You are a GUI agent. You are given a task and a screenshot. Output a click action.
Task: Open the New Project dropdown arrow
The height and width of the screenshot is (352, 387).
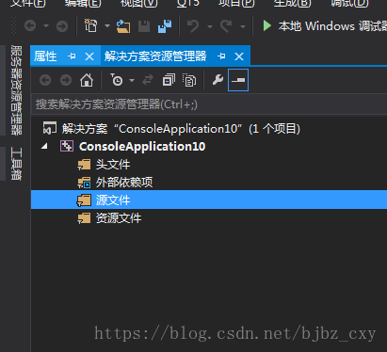[107, 26]
